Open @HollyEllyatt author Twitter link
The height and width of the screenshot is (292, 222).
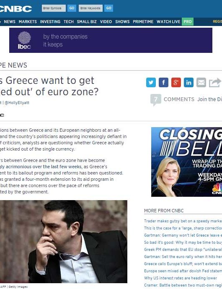(17, 103)
